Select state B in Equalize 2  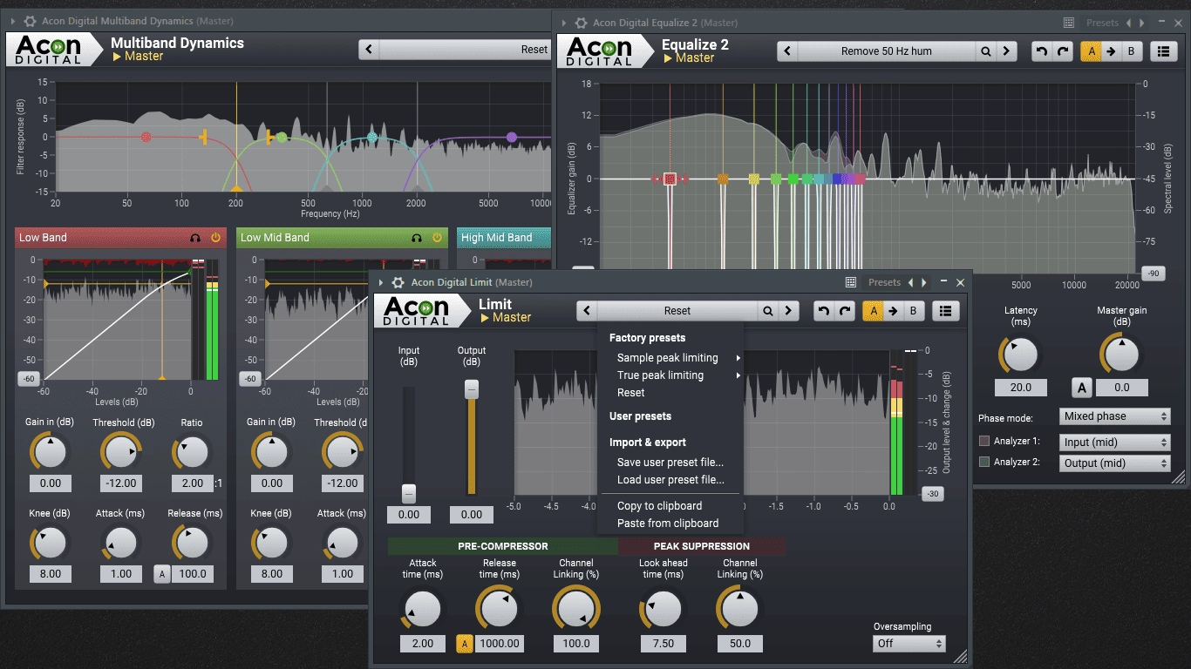pyautogui.click(x=1132, y=51)
